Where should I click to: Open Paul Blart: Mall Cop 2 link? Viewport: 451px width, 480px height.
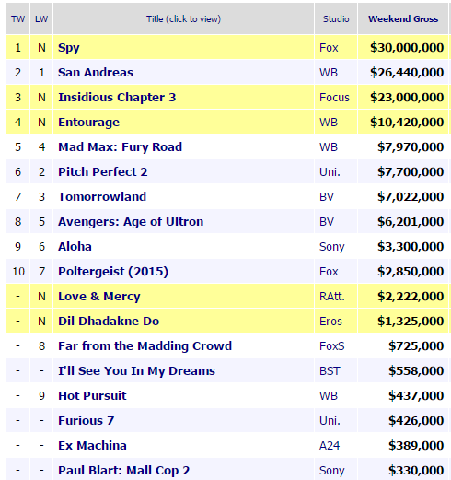[x=124, y=471]
